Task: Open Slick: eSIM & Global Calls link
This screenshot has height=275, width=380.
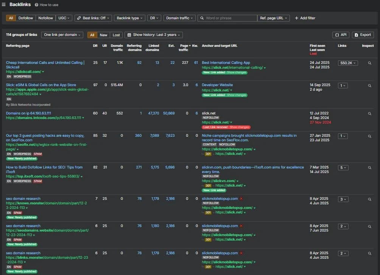Action: 41,85
